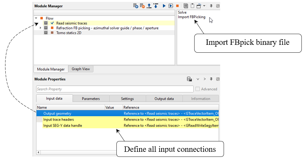Viewport: 304px width, 160px height.
Task: Collapse the Flow tree node
Action: pos(36,18)
